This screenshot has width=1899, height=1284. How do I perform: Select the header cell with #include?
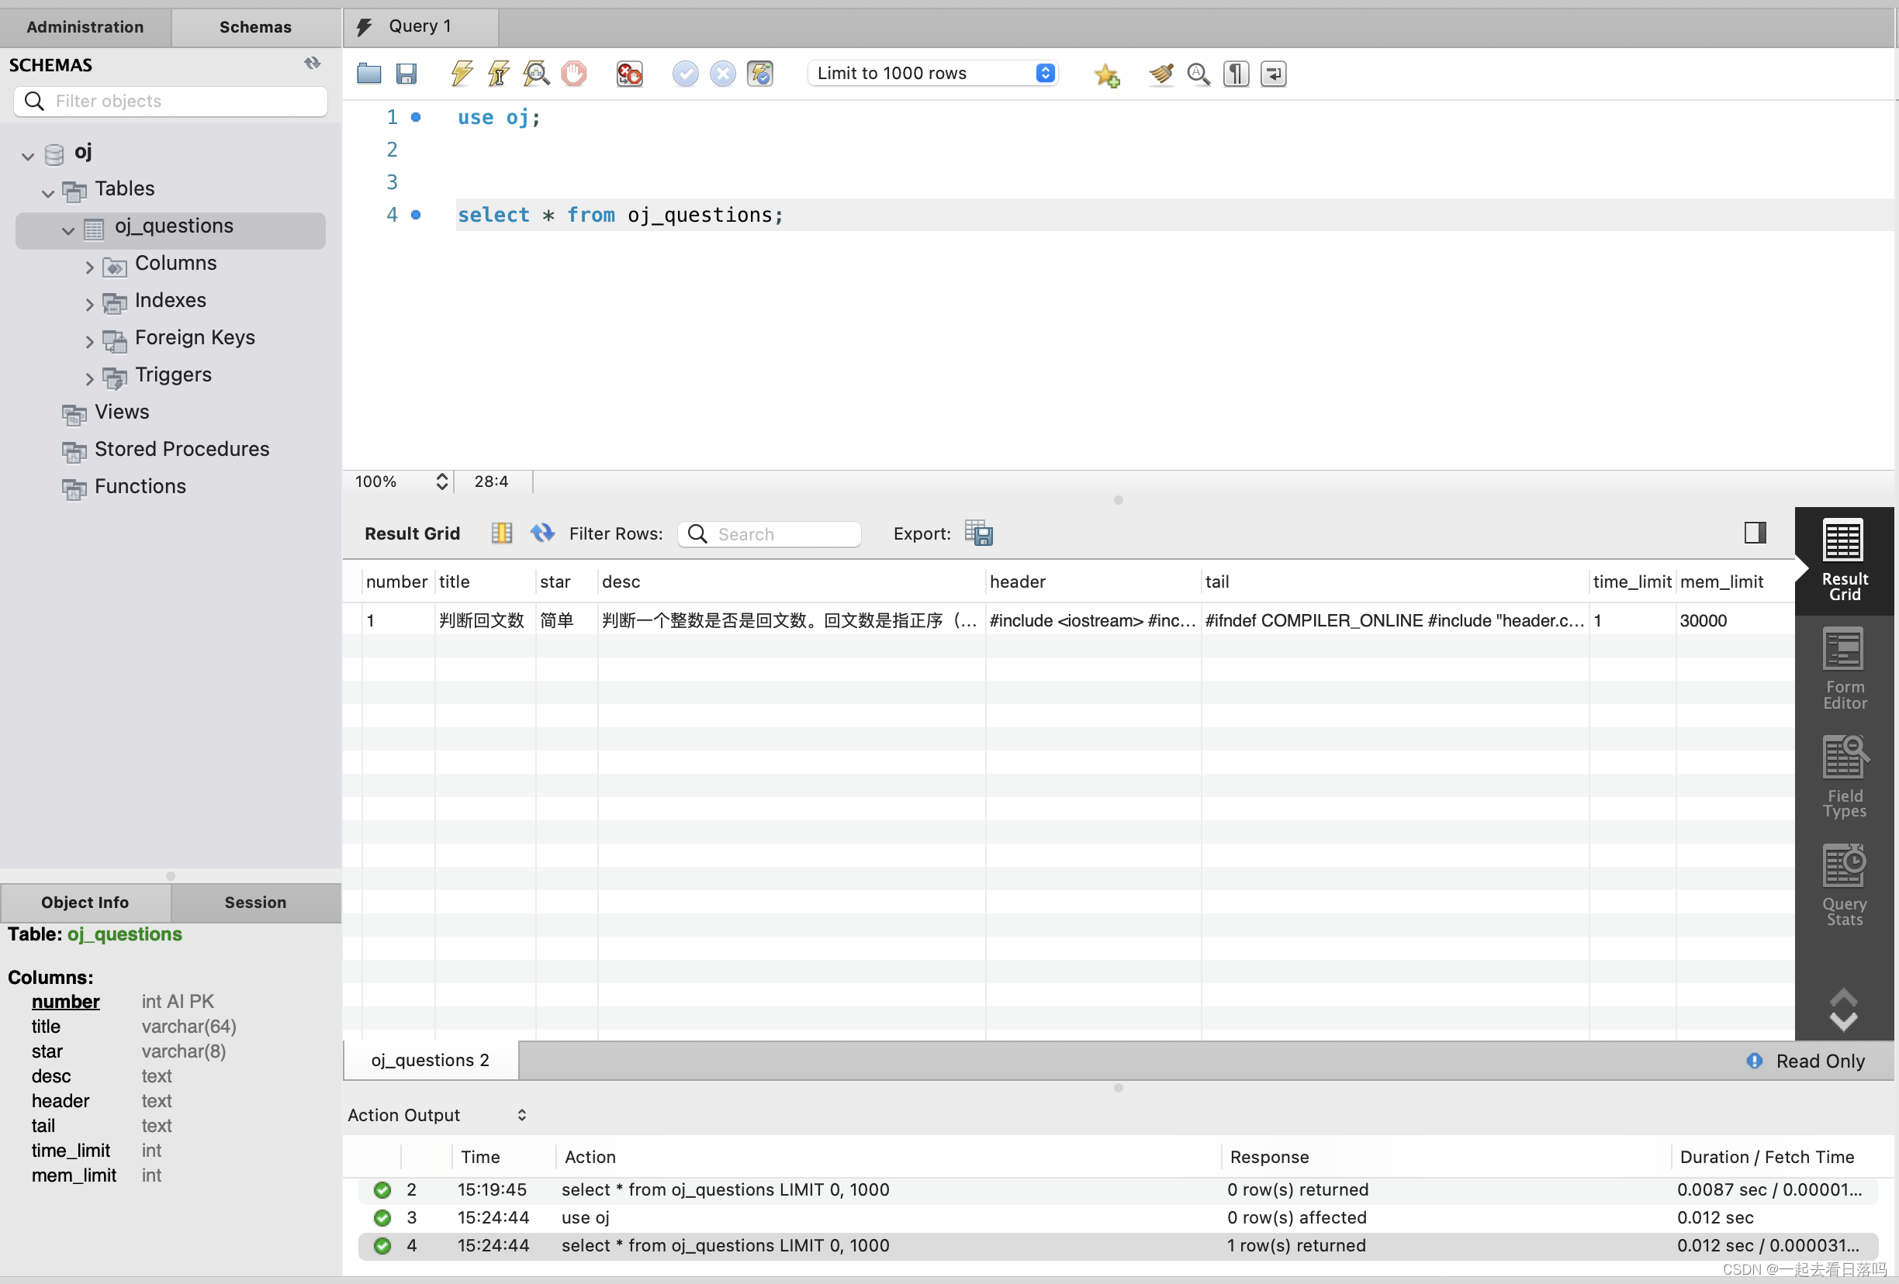(x=1092, y=620)
